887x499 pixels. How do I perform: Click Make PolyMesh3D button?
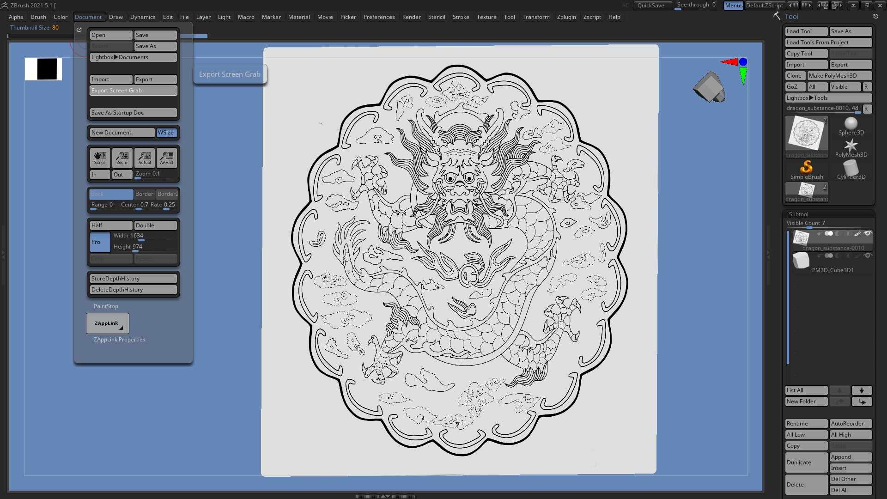point(839,76)
